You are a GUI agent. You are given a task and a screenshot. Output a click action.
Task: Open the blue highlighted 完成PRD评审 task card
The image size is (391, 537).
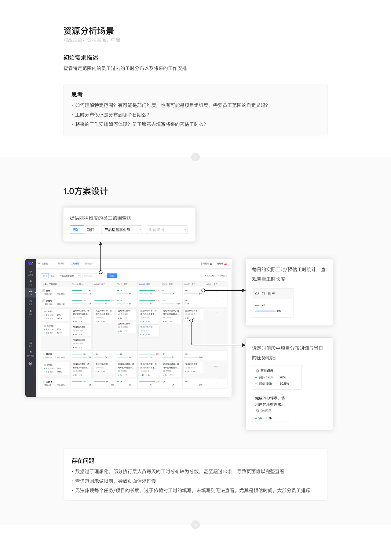(149, 331)
